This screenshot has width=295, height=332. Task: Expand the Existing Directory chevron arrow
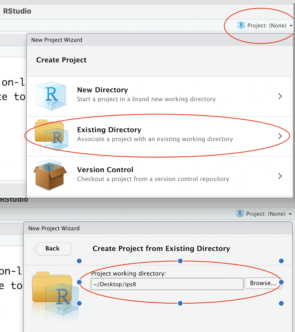[x=280, y=136]
